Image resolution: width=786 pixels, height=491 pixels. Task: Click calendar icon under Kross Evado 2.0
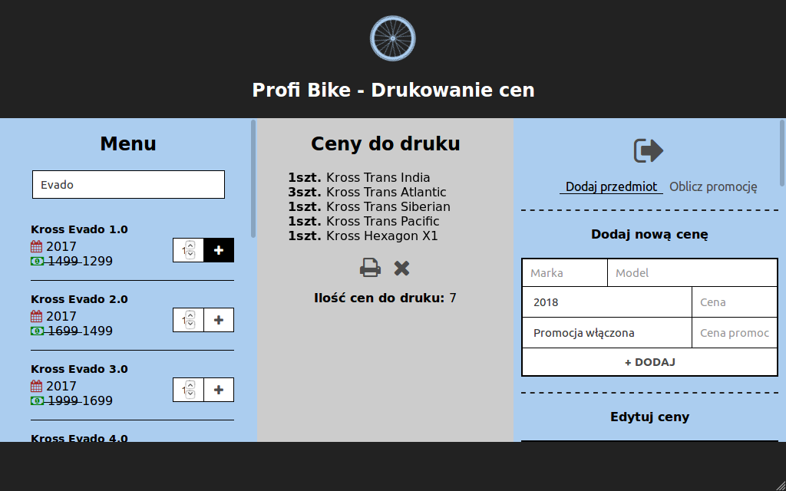[x=37, y=316]
